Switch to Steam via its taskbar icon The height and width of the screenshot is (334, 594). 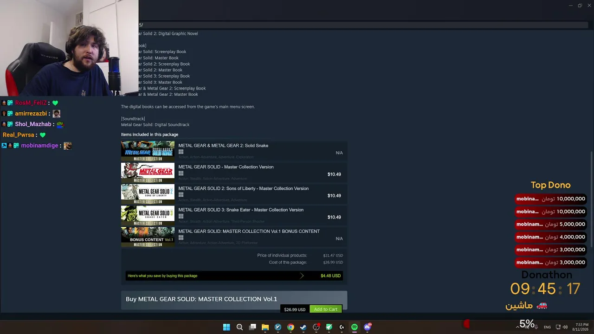(x=303, y=327)
